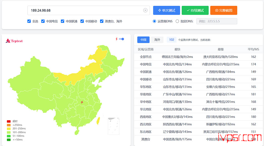
Task: Click the custom DNS input field
Action: pos(217,21)
